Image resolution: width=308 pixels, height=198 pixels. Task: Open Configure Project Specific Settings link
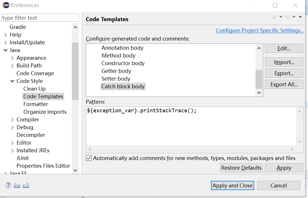click(x=260, y=30)
